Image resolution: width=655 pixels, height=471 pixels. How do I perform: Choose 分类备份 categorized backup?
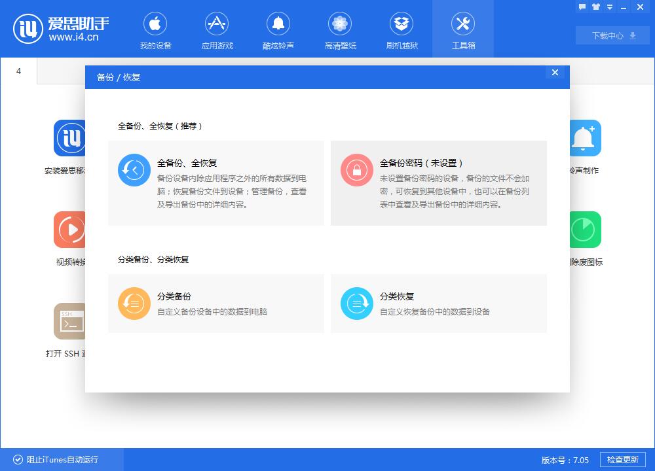216,303
